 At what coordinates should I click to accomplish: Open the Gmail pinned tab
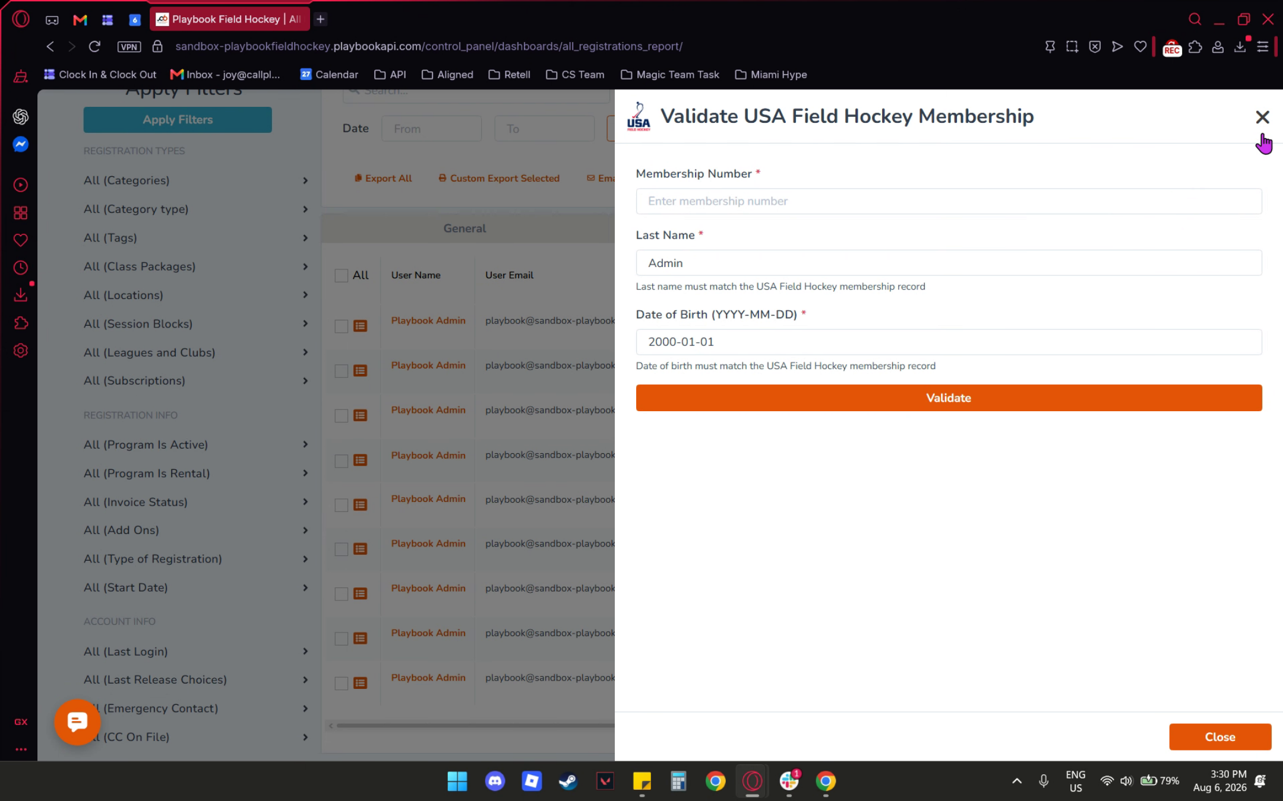click(x=80, y=20)
